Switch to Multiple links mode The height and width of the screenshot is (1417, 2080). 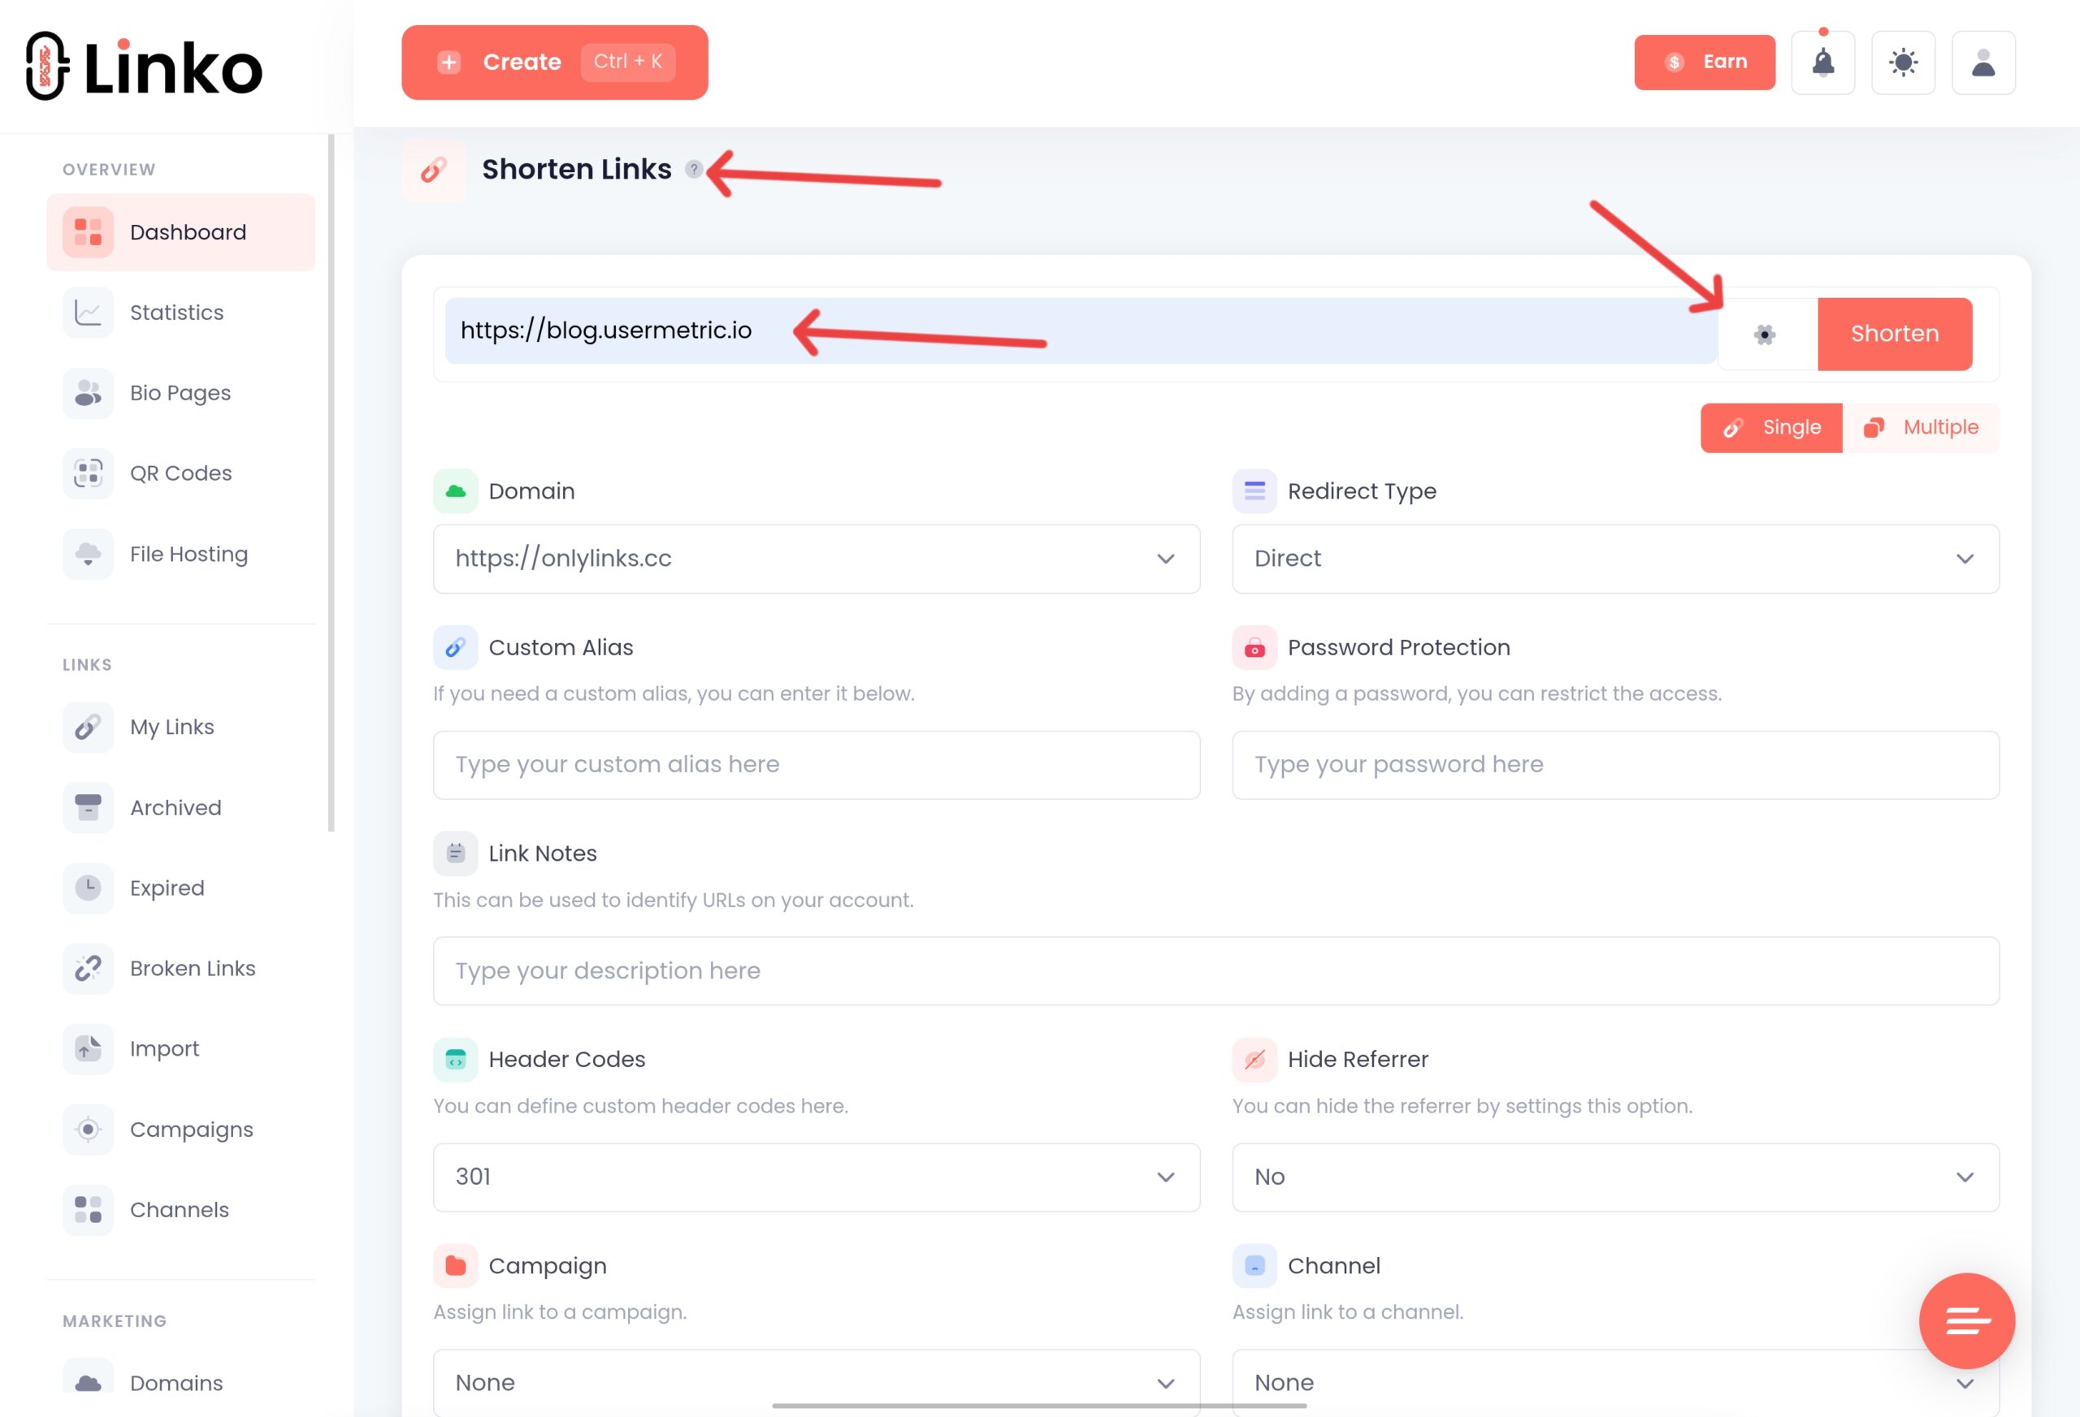pyautogui.click(x=1921, y=428)
